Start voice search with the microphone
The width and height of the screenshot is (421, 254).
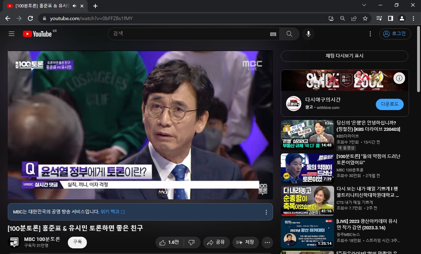[x=308, y=34]
